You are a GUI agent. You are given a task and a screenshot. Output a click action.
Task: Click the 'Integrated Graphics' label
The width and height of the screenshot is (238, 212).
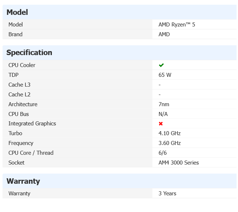click(32, 124)
